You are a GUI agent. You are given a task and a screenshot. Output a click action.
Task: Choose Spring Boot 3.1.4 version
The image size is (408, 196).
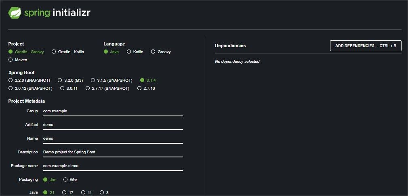pyautogui.click(x=148, y=80)
